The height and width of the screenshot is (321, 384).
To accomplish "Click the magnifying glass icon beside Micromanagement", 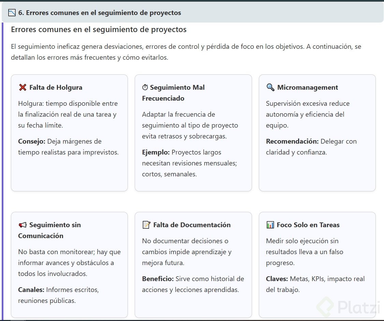I will tap(270, 87).
